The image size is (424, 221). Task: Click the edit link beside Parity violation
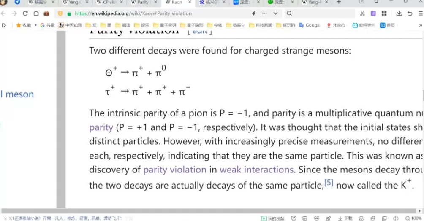point(200,31)
